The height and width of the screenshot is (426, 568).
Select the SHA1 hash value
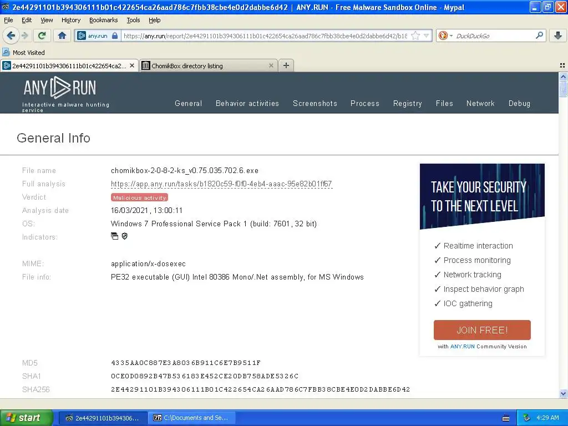pos(205,376)
